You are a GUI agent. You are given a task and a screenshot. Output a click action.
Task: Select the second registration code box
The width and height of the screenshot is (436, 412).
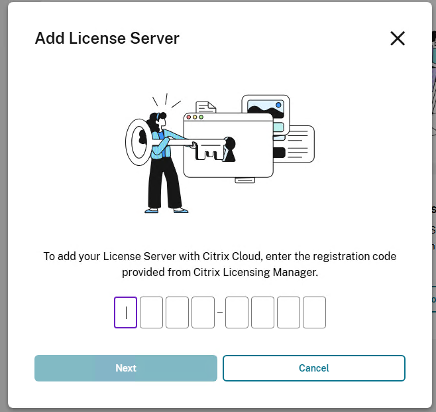coord(151,312)
